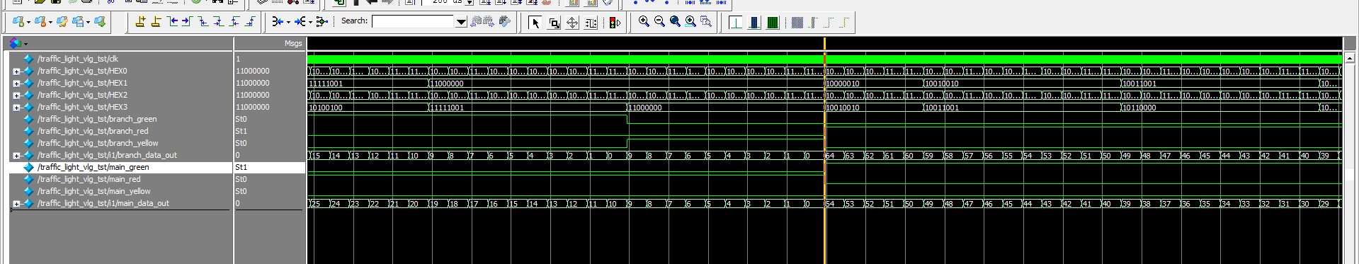This screenshot has height=264, width=1359.
Task: Click Find Next Falling Edge icon
Action: click(x=219, y=22)
